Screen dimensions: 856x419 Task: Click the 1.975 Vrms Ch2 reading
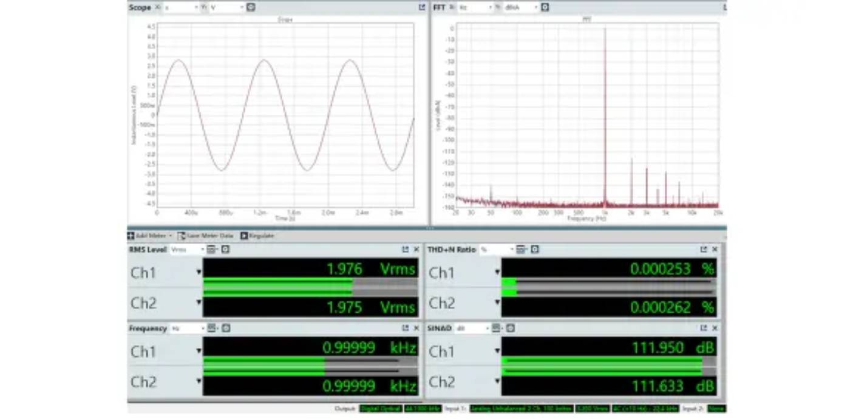(371, 307)
